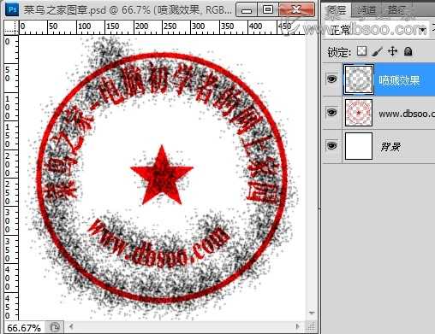
Task: Switch to the 路径 paths tab
Action: (396, 10)
